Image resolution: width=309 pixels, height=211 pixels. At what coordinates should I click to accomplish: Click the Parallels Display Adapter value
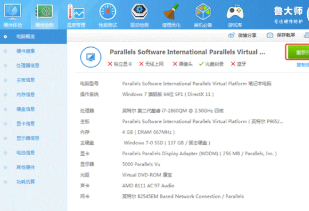pyautogui.click(x=200, y=154)
